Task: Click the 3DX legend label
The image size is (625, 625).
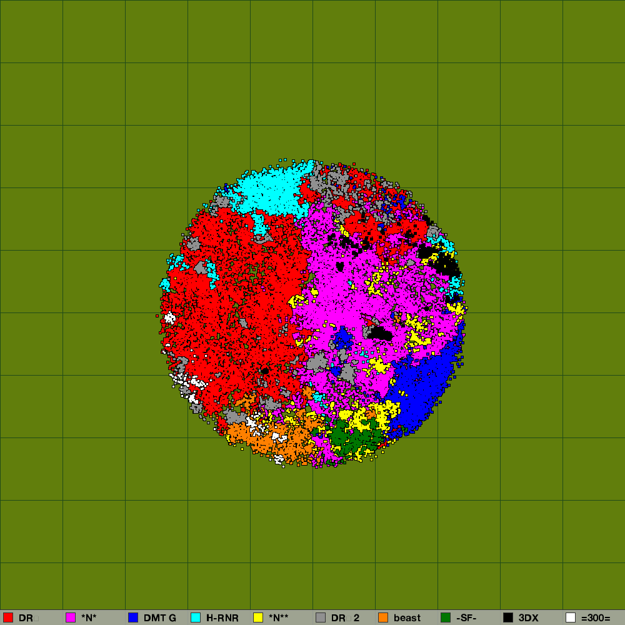Action: (x=528, y=618)
